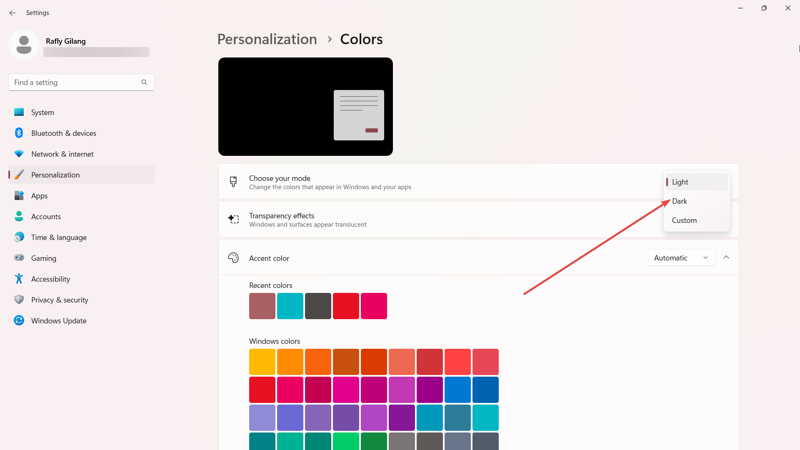Click the Time & language globe icon

19,237
